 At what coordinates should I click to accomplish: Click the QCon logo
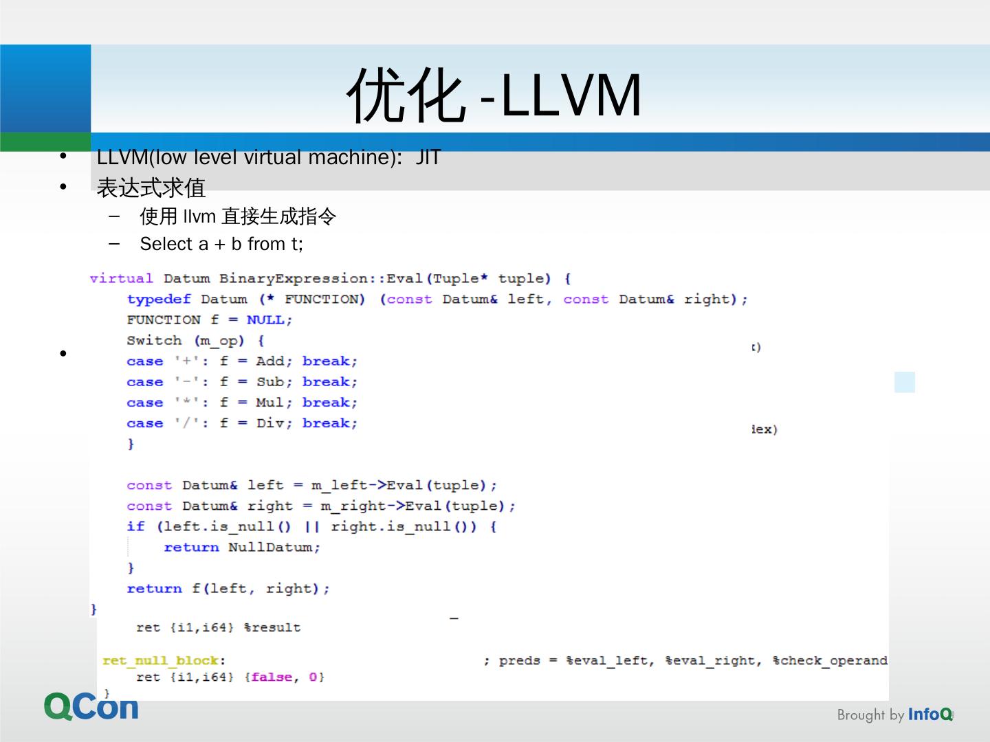pyautogui.click(x=91, y=706)
